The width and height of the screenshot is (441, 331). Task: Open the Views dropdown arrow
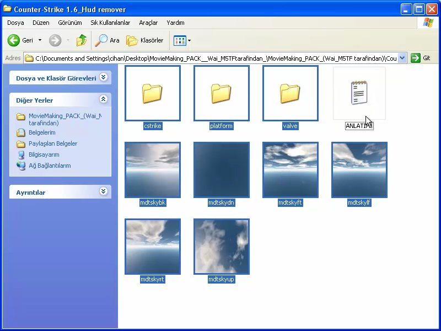(189, 40)
